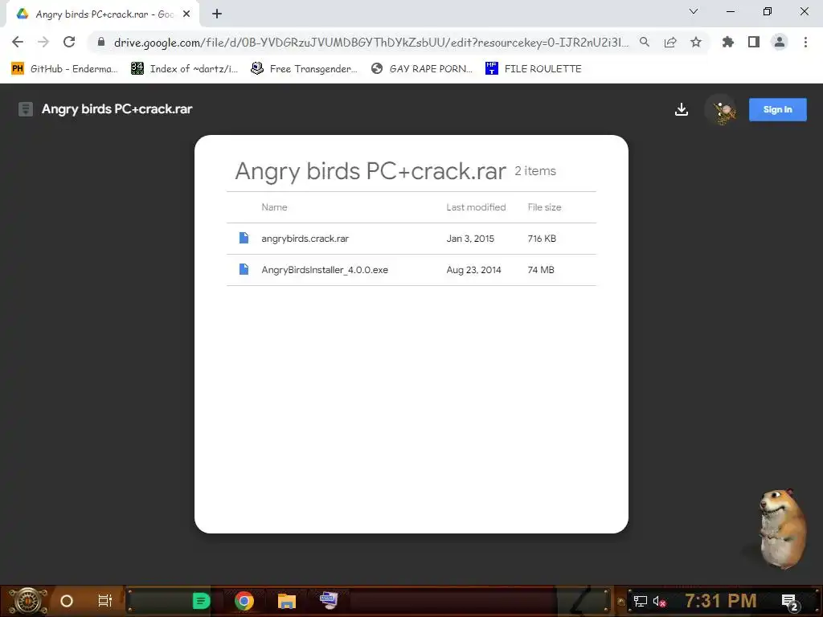The image size is (823, 617).
Task: Click the 2 items count label
Action: point(534,171)
